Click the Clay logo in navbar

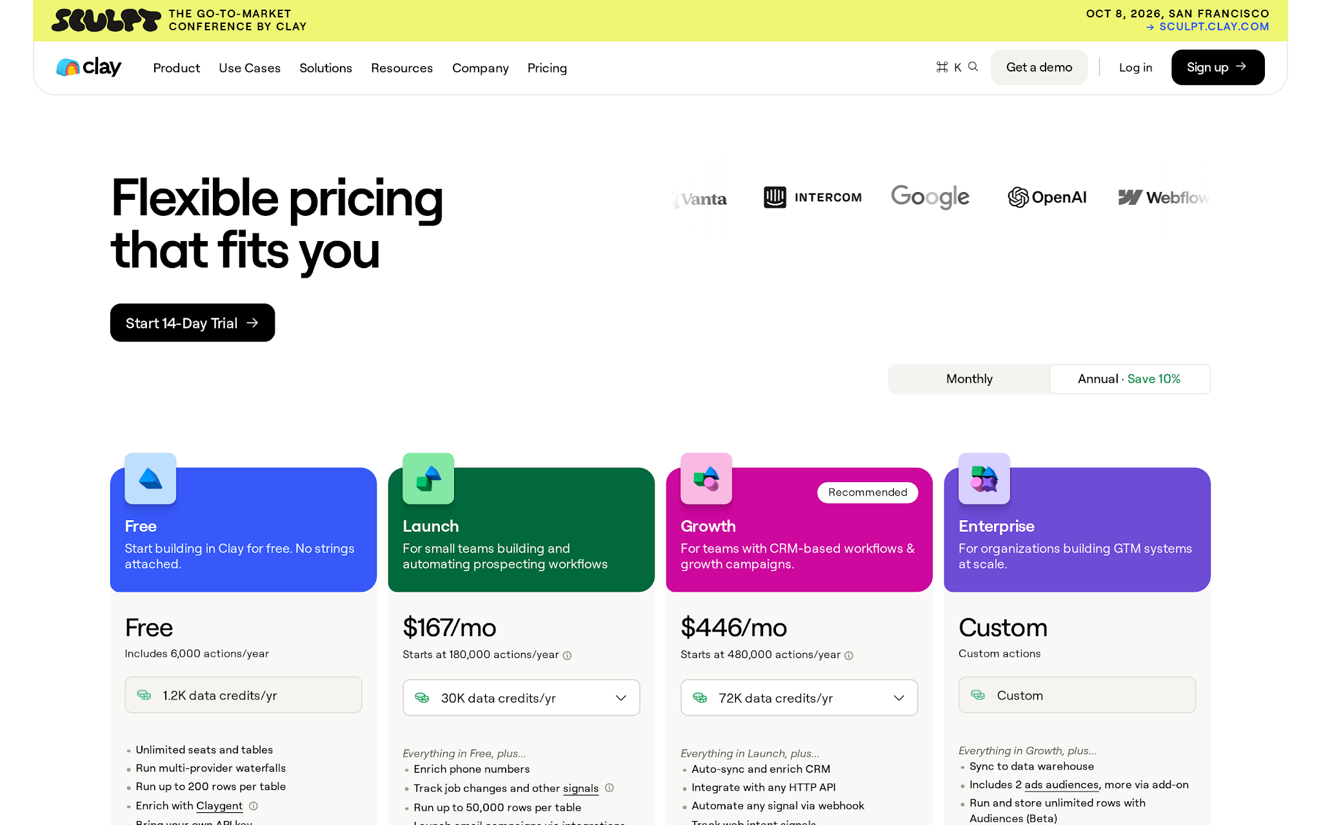pyautogui.click(x=88, y=67)
